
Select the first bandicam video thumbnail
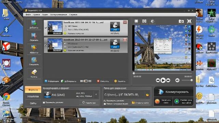55,28
